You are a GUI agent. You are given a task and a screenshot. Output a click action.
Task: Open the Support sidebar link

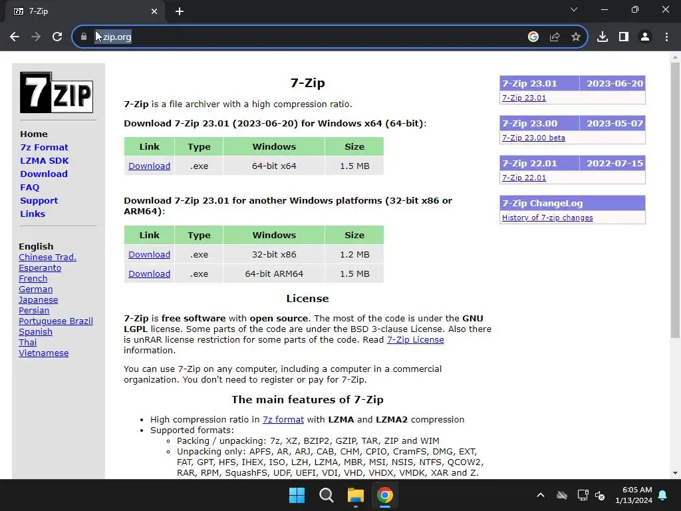[x=39, y=201]
